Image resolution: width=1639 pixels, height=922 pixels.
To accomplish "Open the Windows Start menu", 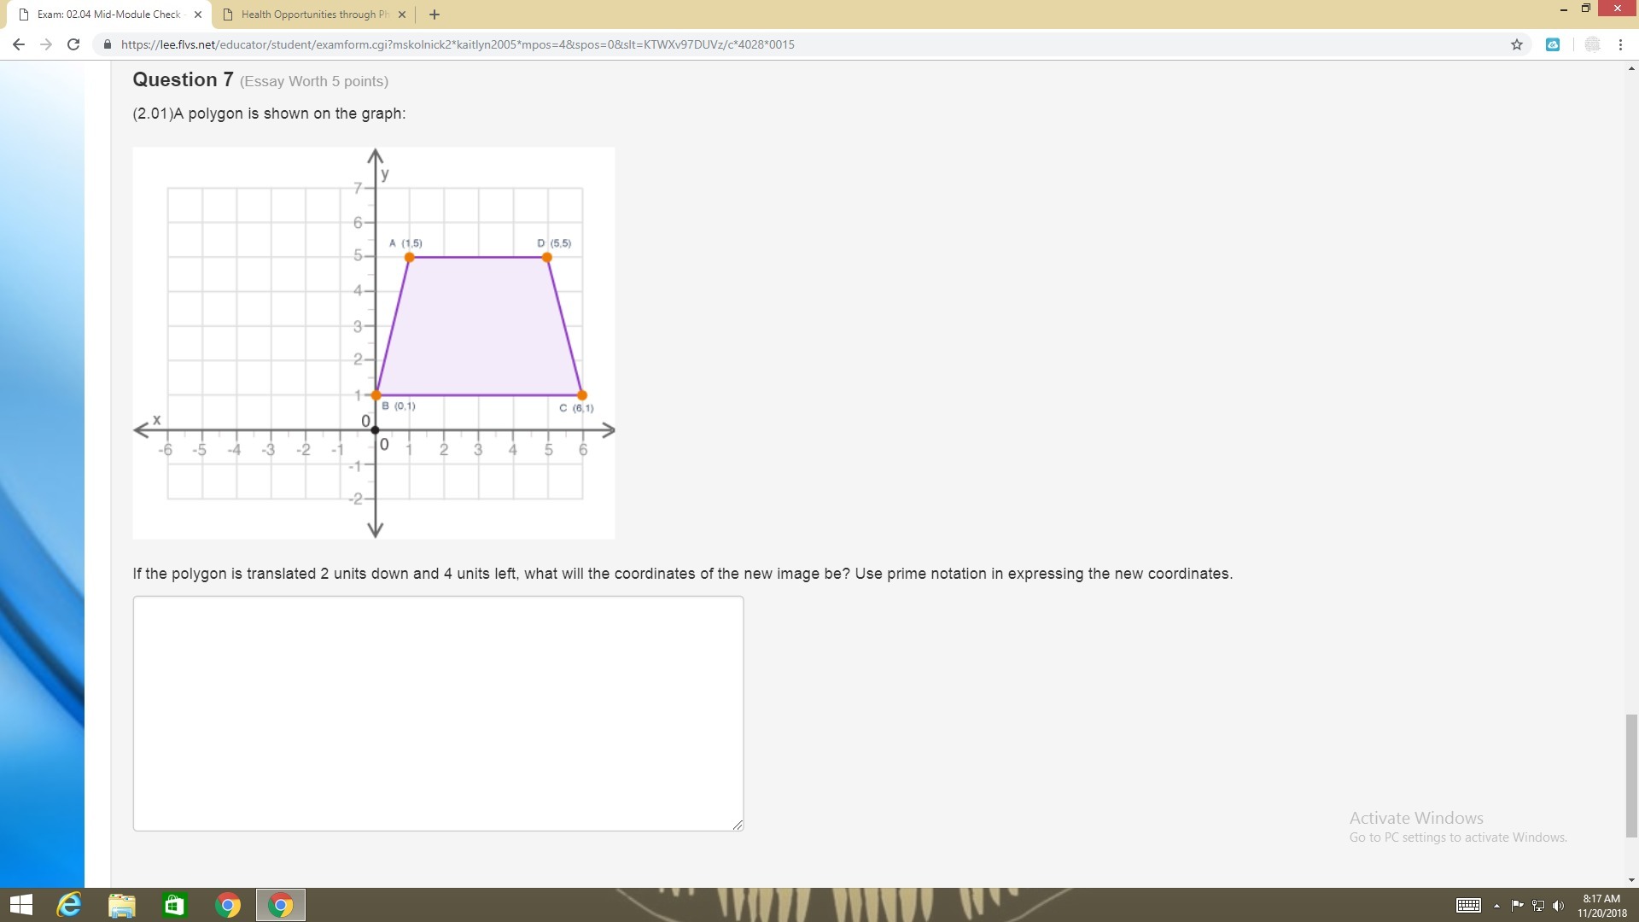I will [20, 905].
